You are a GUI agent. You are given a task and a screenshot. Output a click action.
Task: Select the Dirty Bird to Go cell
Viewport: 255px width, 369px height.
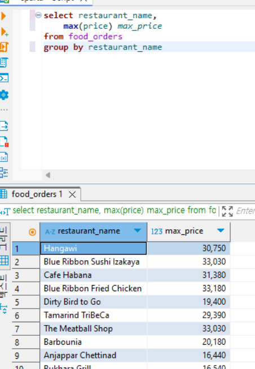tap(93, 302)
